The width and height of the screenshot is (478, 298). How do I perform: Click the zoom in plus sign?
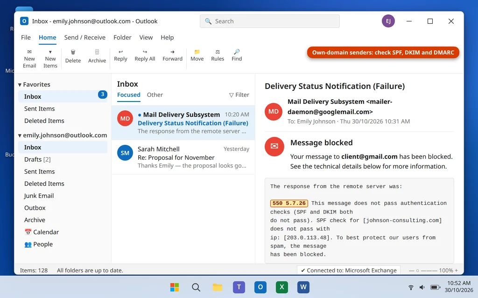[x=457, y=271]
